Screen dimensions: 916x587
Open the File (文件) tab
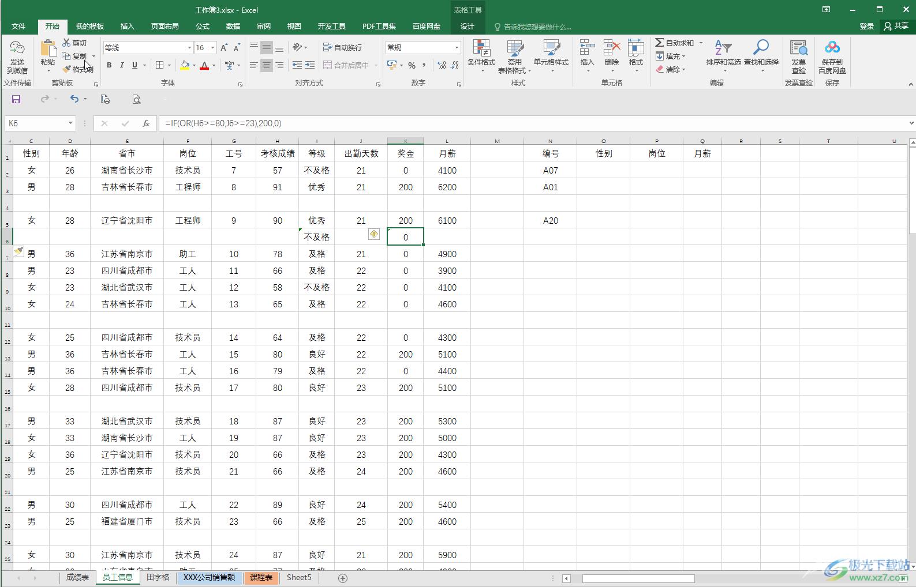point(18,27)
